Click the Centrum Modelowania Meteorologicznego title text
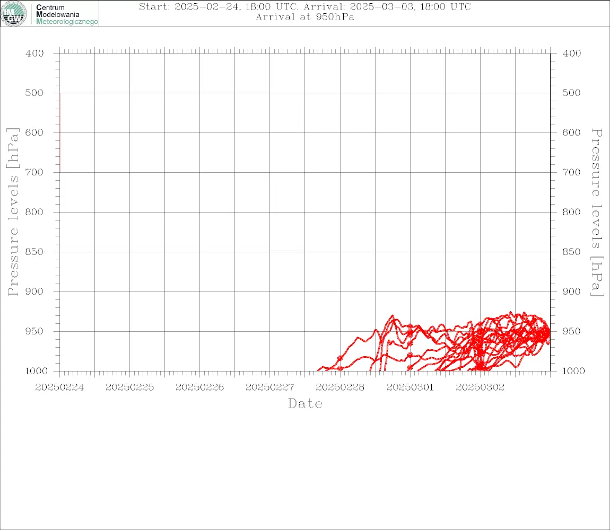 click(66, 14)
